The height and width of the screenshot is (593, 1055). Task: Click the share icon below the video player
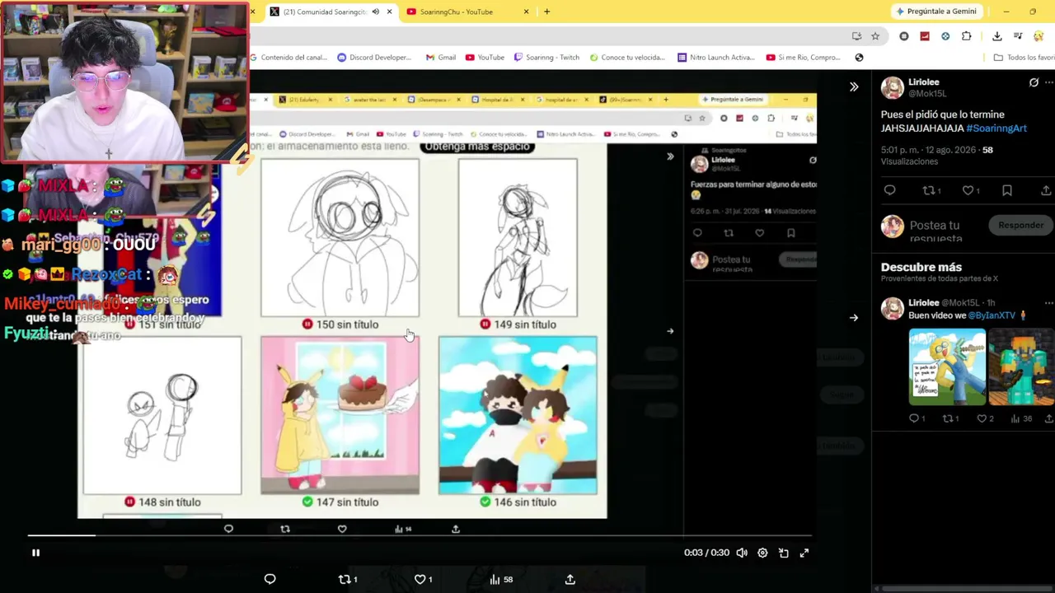(570, 579)
